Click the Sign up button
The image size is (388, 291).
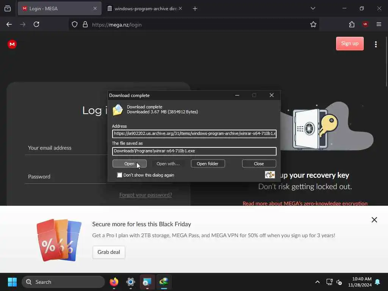click(x=350, y=44)
